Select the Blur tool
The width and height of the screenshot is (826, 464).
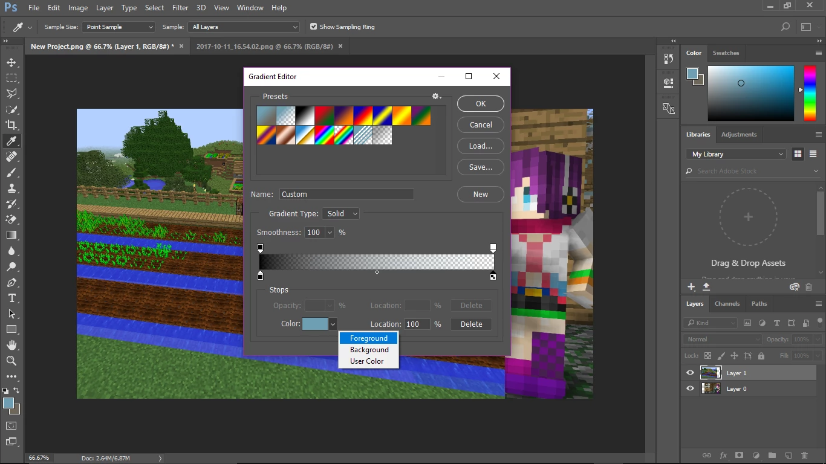point(11,251)
